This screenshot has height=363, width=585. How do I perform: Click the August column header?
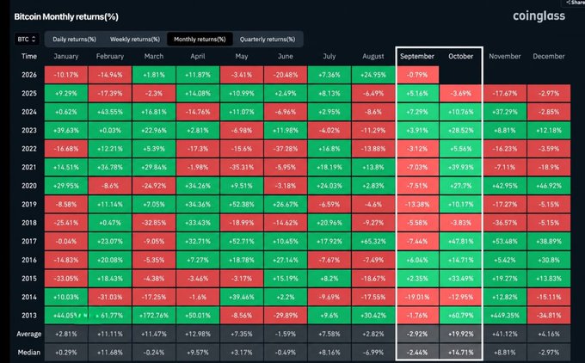(373, 56)
